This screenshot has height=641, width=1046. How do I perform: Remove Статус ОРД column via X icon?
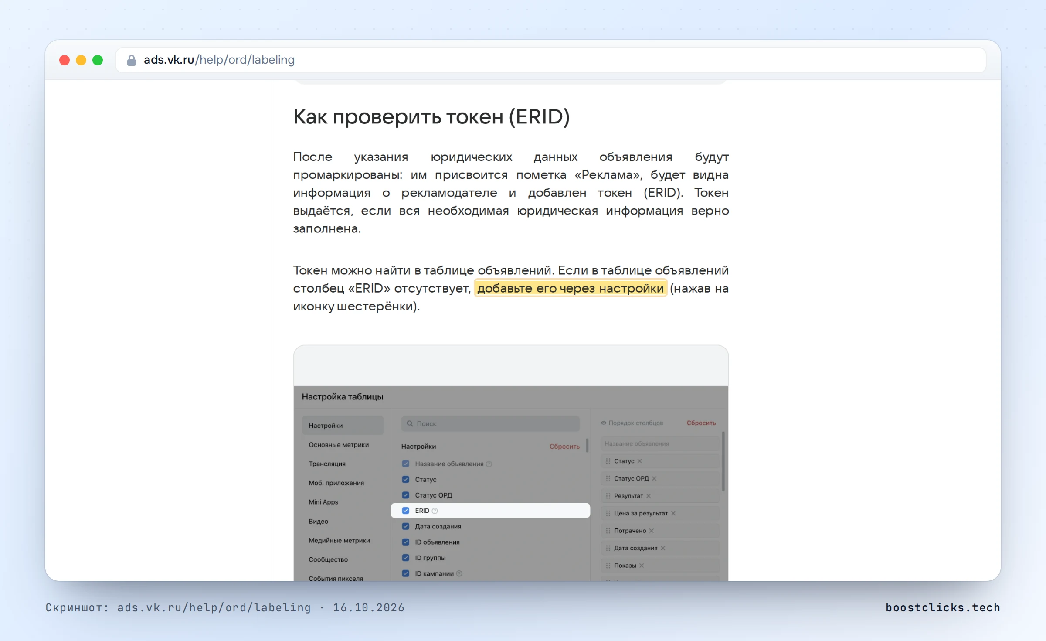pyautogui.click(x=654, y=478)
